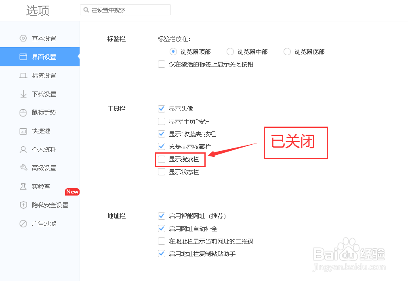Click the 广告过滤 filter icon
The width and height of the screenshot is (408, 281).
click(x=23, y=223)
